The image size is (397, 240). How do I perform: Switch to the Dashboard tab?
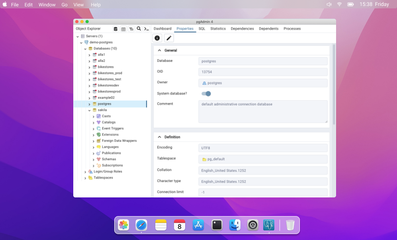[162, 29]
